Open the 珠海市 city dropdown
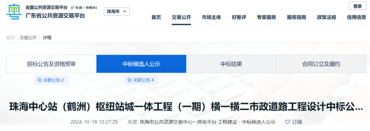This screenshot has width=370, height=131. tap(117, 12)
